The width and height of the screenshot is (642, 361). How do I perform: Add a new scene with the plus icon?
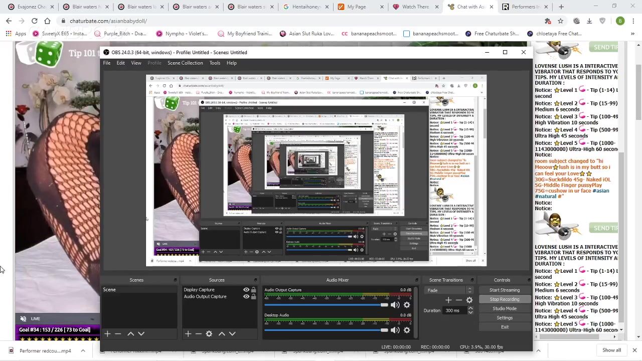[x=107, y=334]
